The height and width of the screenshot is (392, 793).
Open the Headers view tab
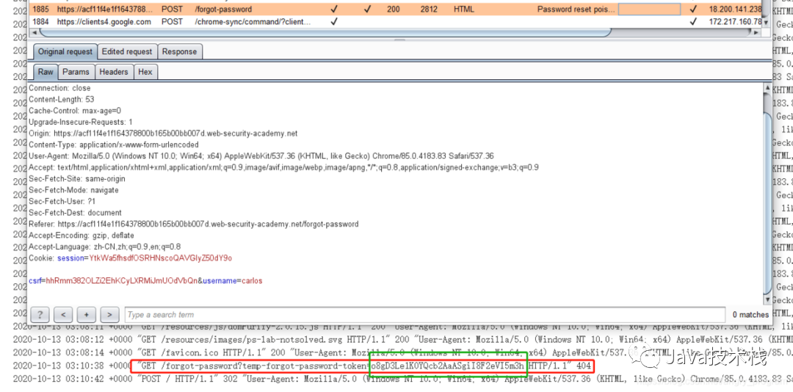114,72
